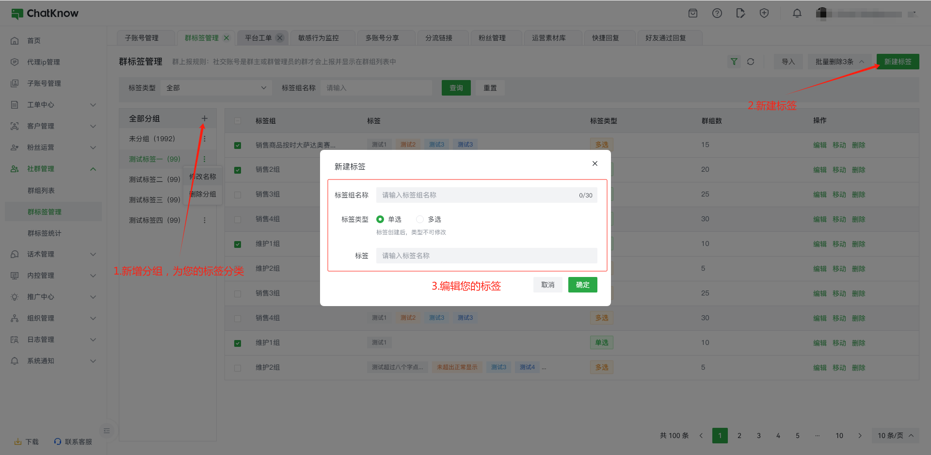Collapse the sidebar with the fold icon
The image size is (931, 455).
point(107,431)
